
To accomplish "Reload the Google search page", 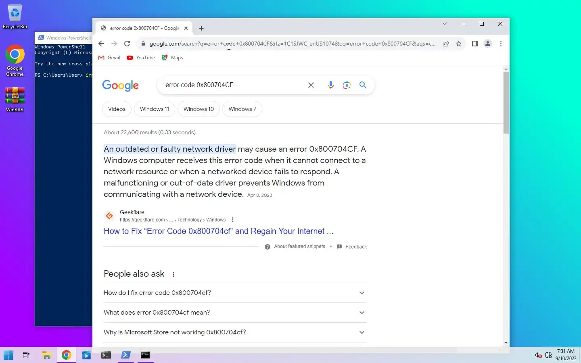I will [127, 44].
